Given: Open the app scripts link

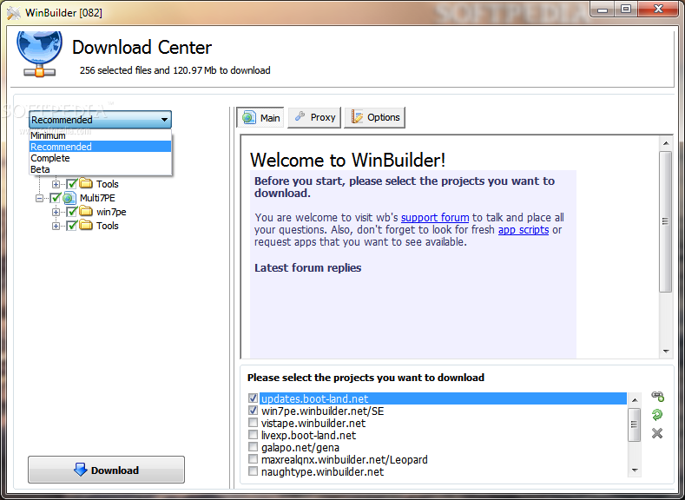Looking at the screenshot, I should pos(524,230).
